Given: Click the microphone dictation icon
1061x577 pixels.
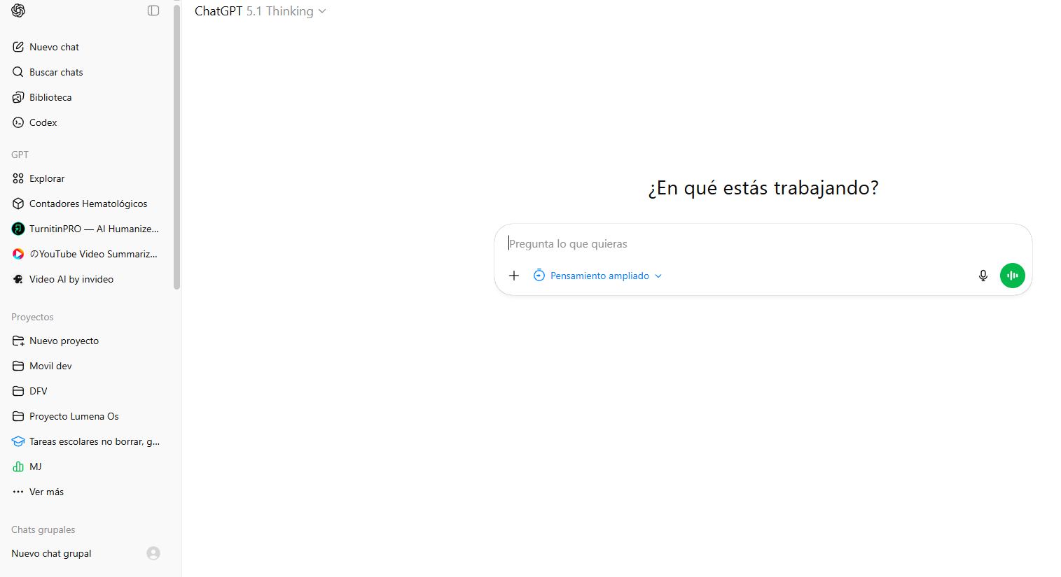Looking at the screenshot, I should [983, 276].
